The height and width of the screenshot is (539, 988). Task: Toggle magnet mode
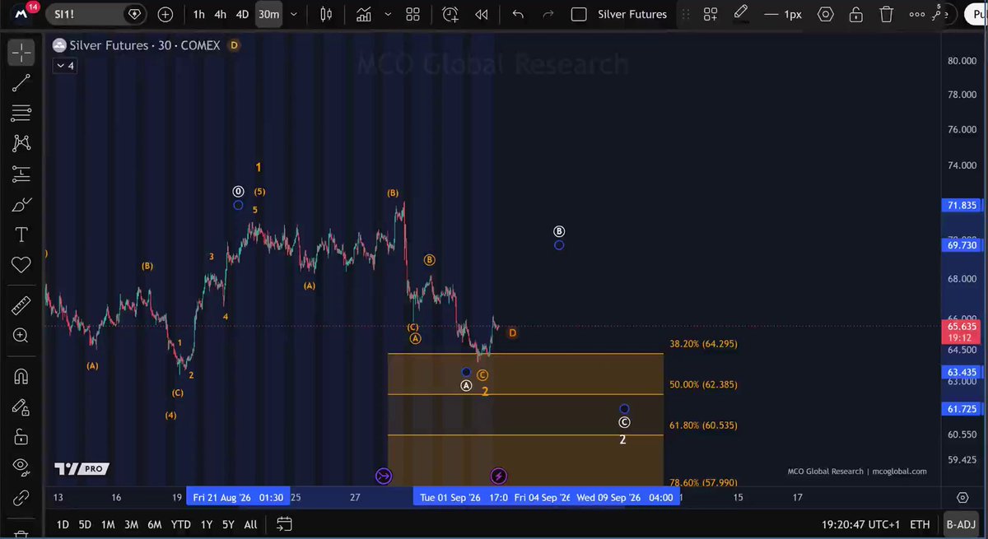21,376
